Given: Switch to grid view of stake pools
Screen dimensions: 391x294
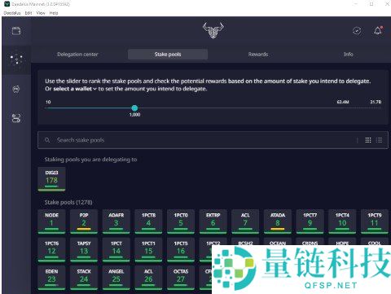Looking at the screenshot, I should point(368,140).
